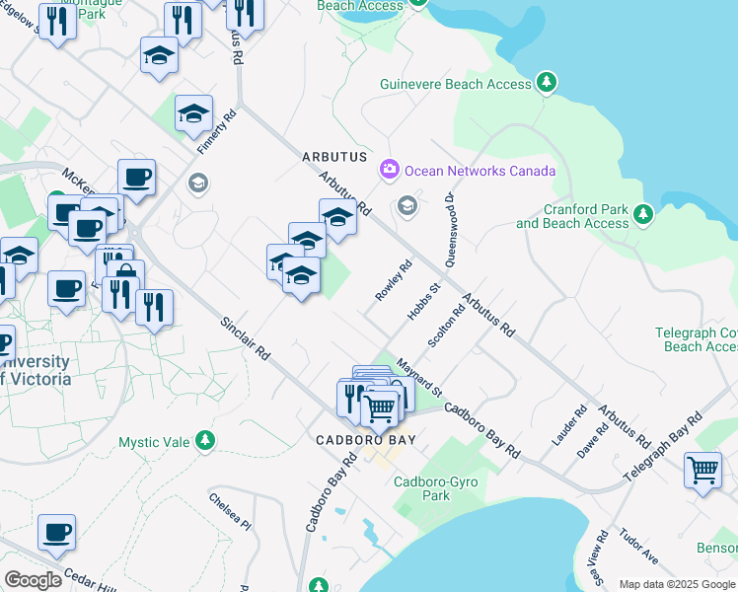Click the Cranford Park tree pin
738x592 pixels.
(643, 215)
